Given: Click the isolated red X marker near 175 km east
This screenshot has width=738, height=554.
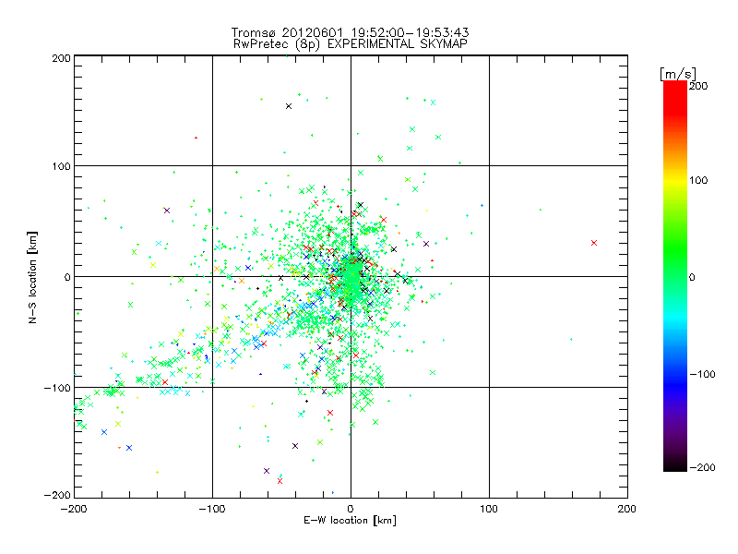Looking at the screenshot, I should coord(594,243).
